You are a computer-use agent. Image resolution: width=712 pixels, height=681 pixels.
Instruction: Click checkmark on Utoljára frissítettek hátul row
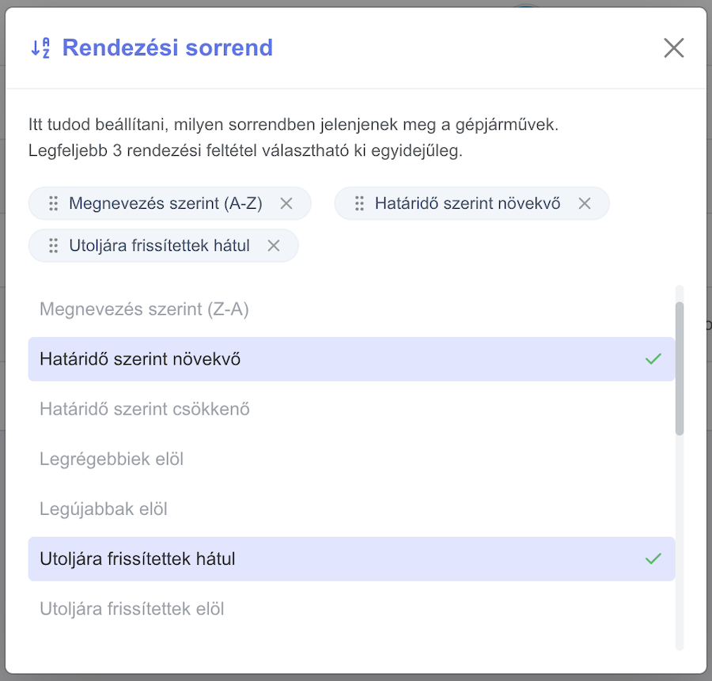[x=653, y=559]
